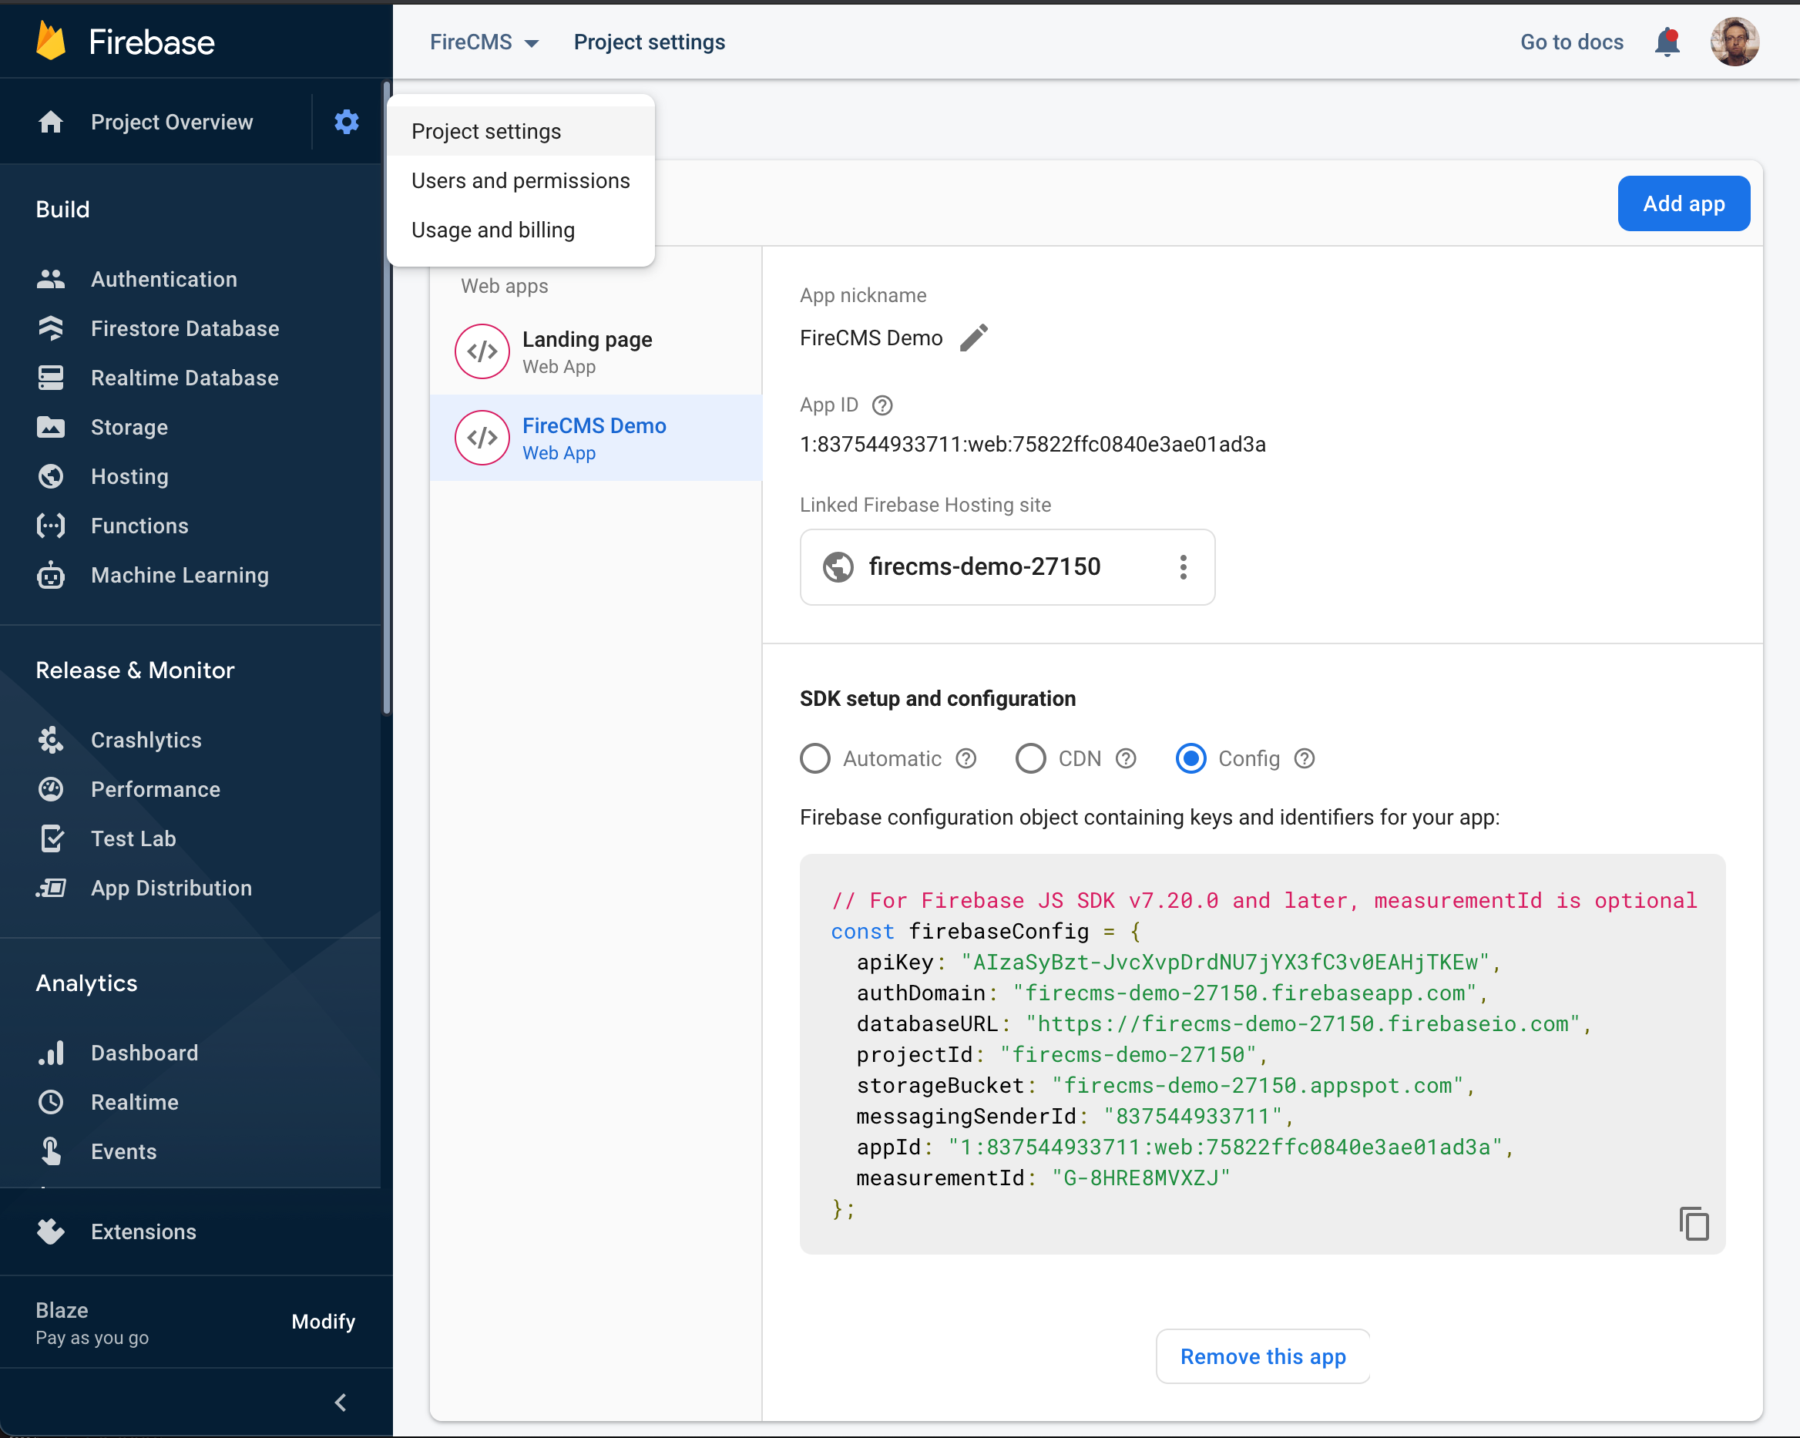Collapse the left navigation sidebar
This screenshot has height=1438, width=1800.
(340, 1402)
